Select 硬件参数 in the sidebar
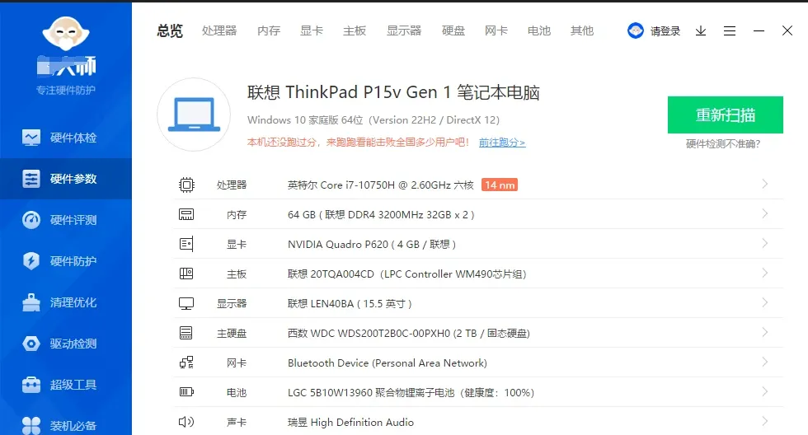This screenshot has height=435, width=808. click(x=65, y=179)
